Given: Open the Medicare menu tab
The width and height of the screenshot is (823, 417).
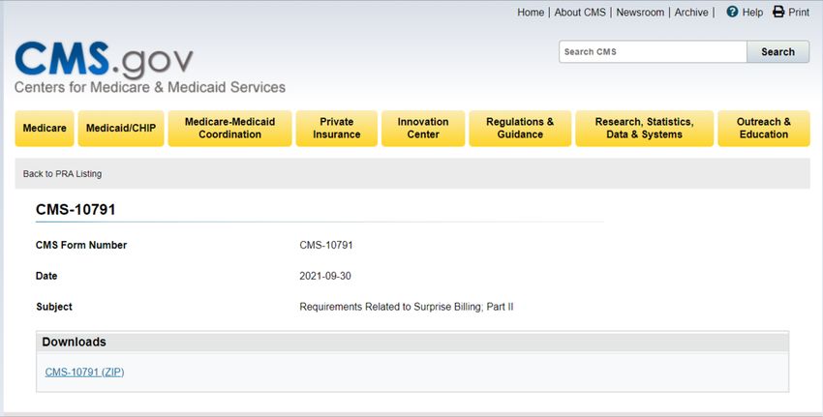Looking at the screenshot, I should point(45,128).
